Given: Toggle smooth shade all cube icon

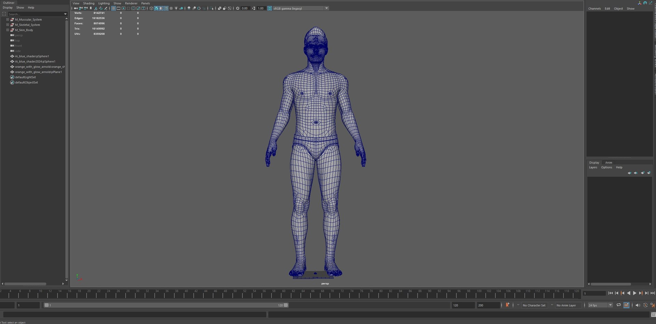Looking at the screenshot, I should [x=156, y=8].
